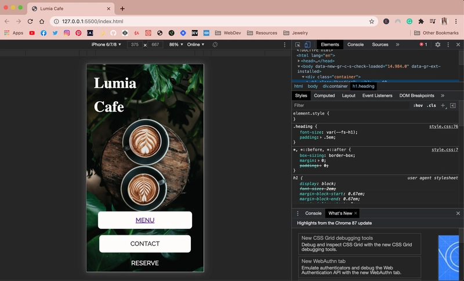464x281 pixels.
Task: Select the Console drawer tab
Action: pos(313,213)
